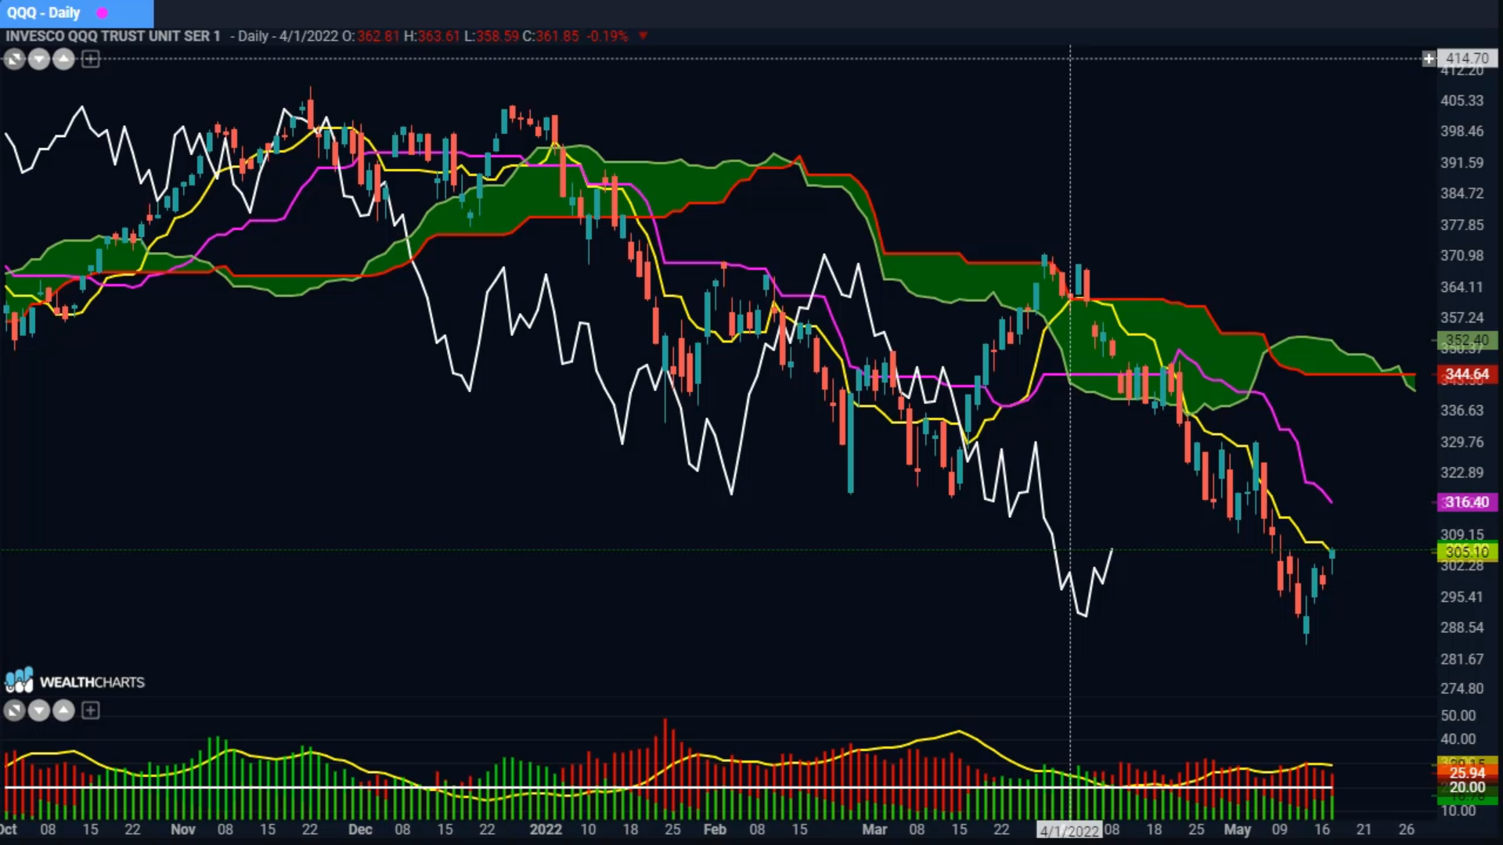Click the INVESCO QQQ TRUST UNIT SER 1 title
The height and width of the screenshot is (845, 1503).
tap(113, 36)
